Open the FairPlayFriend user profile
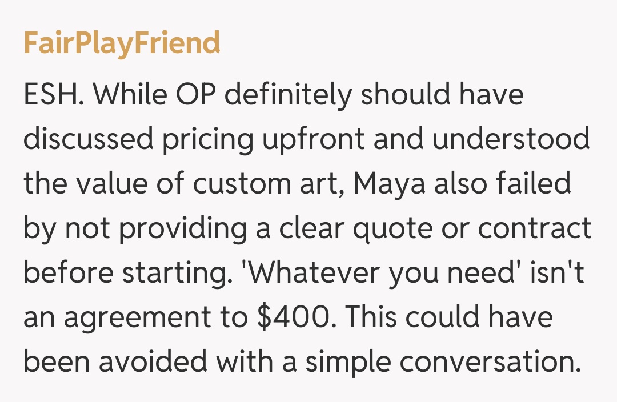The height and width of the screenshot is (402, 617). pos(122,43)
